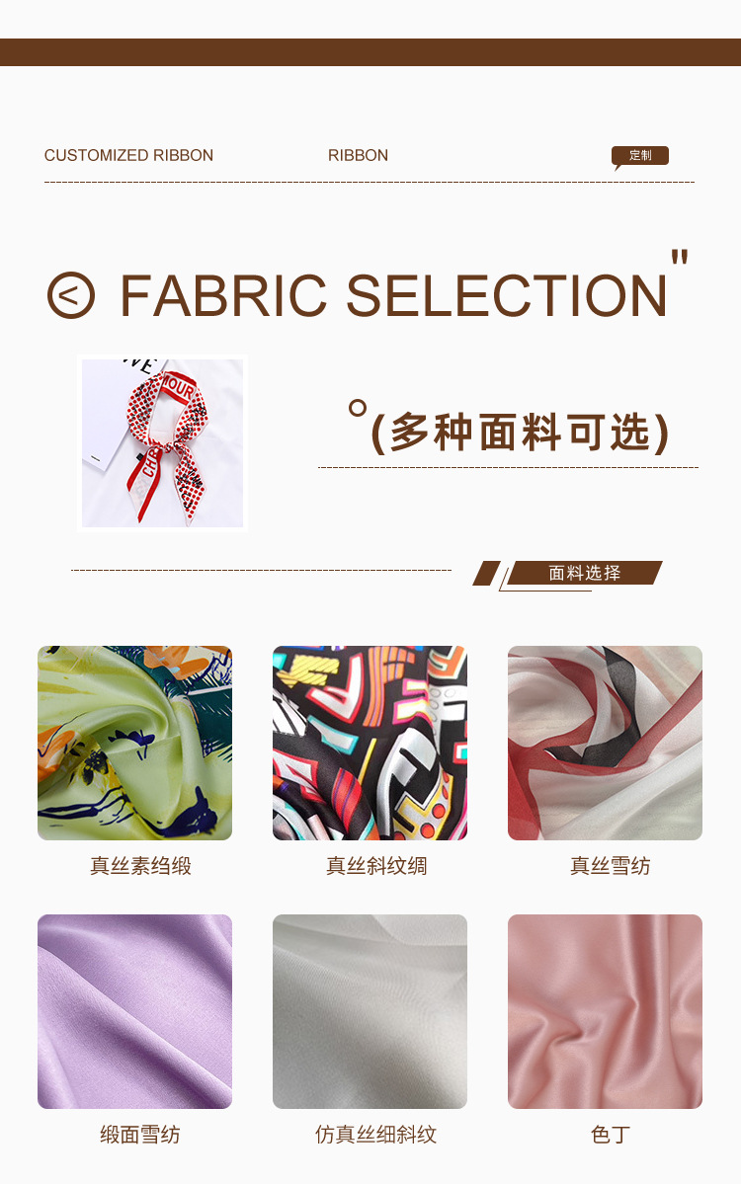Select the 面料选择 banner label
Image resolution: width=741 pixels, height=1184 pixels.
click(584, 573)
